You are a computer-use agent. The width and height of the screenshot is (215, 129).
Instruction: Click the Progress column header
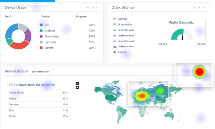tap(81, 17)
